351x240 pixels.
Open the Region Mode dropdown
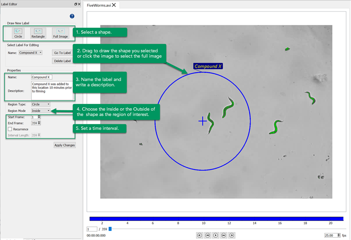tap(40, 111)
